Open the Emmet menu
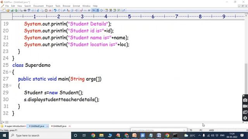This screenshot has width=248, height=139. click(76, 6)
